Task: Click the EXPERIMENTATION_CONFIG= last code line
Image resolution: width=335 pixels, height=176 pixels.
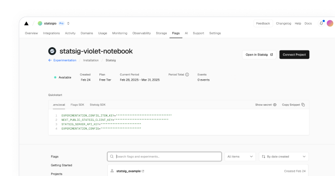Action: point(101,128)
